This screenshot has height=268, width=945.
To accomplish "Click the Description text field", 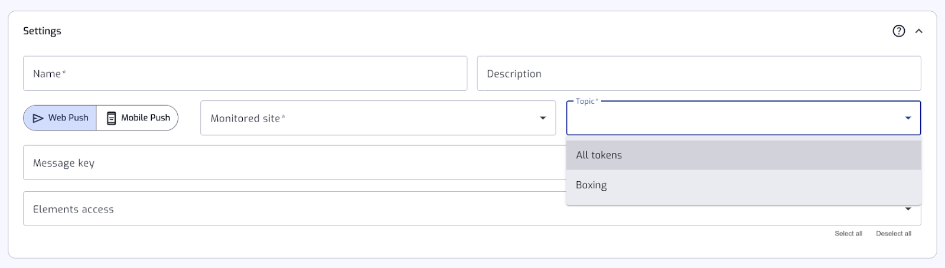I will [x=699, y=74].
